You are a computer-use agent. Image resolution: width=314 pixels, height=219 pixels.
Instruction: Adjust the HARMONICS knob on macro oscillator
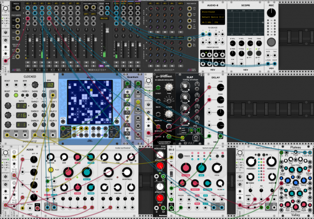(x=271, y=162)
